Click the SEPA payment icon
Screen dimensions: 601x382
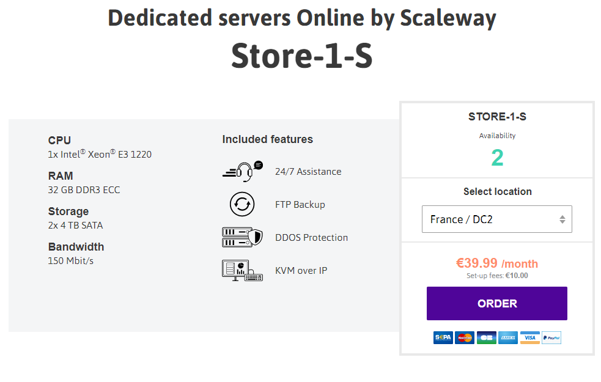point(443,337)
